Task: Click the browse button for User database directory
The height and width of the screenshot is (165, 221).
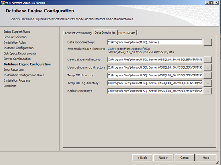Action: [208, 60]
